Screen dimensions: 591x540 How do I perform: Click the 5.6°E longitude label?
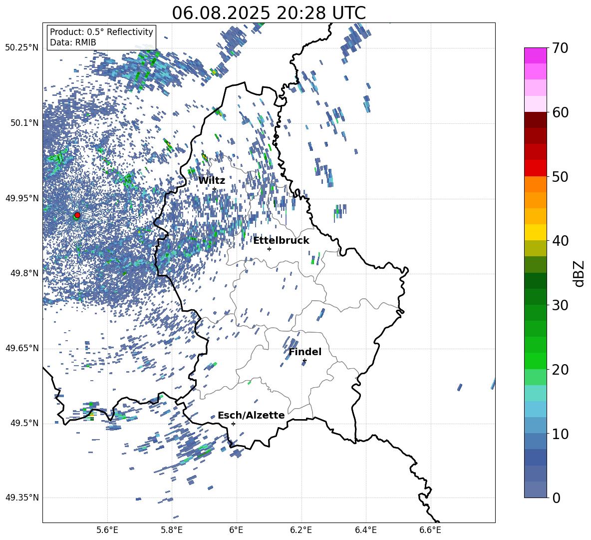107,530
